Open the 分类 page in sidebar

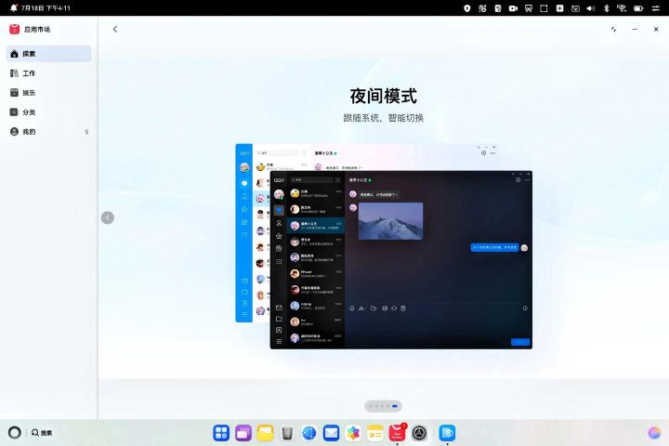click(48, 112)
